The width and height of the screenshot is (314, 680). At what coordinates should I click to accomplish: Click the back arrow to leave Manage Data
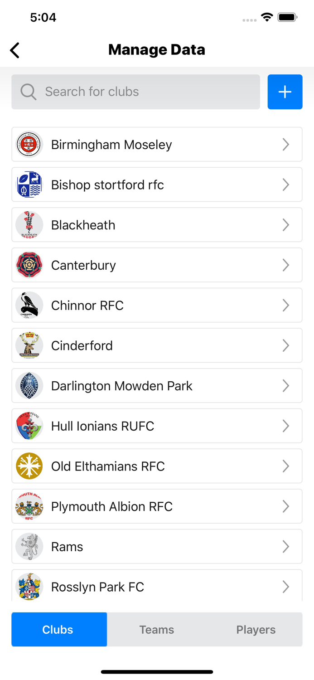point(14,50)
